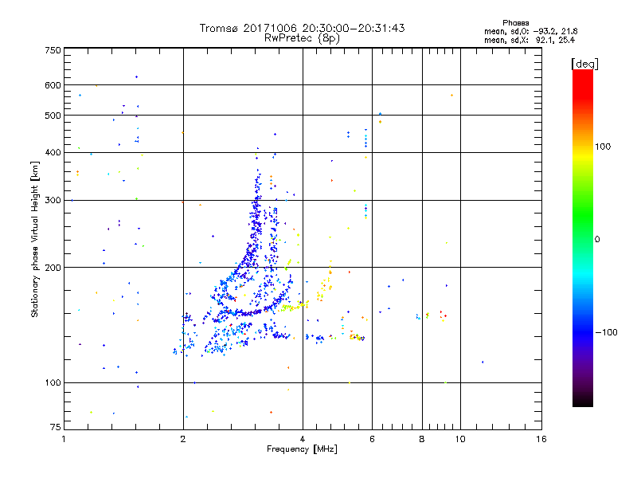Click the x-axis tick label '6'
637x478 pixels.
[x=372, y=439]
